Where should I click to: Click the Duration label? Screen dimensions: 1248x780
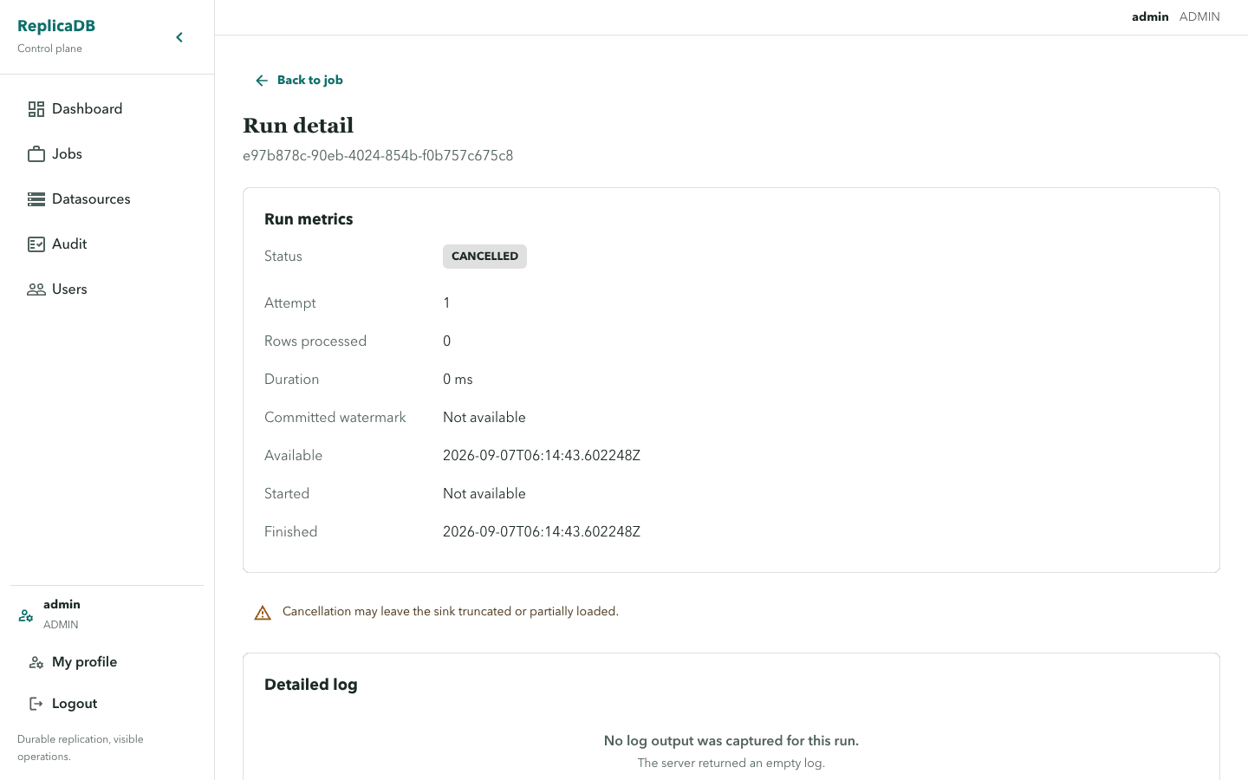pos(292,380)
